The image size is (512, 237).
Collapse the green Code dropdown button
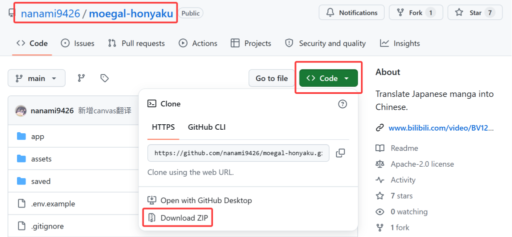[x=328, y=78]
